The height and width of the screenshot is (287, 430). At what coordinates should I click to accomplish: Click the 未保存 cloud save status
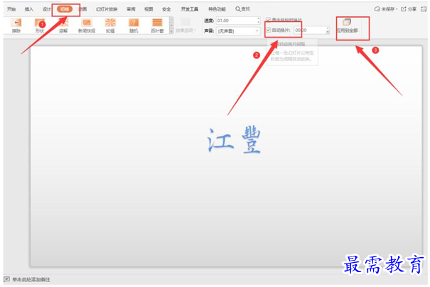(385, 9)
